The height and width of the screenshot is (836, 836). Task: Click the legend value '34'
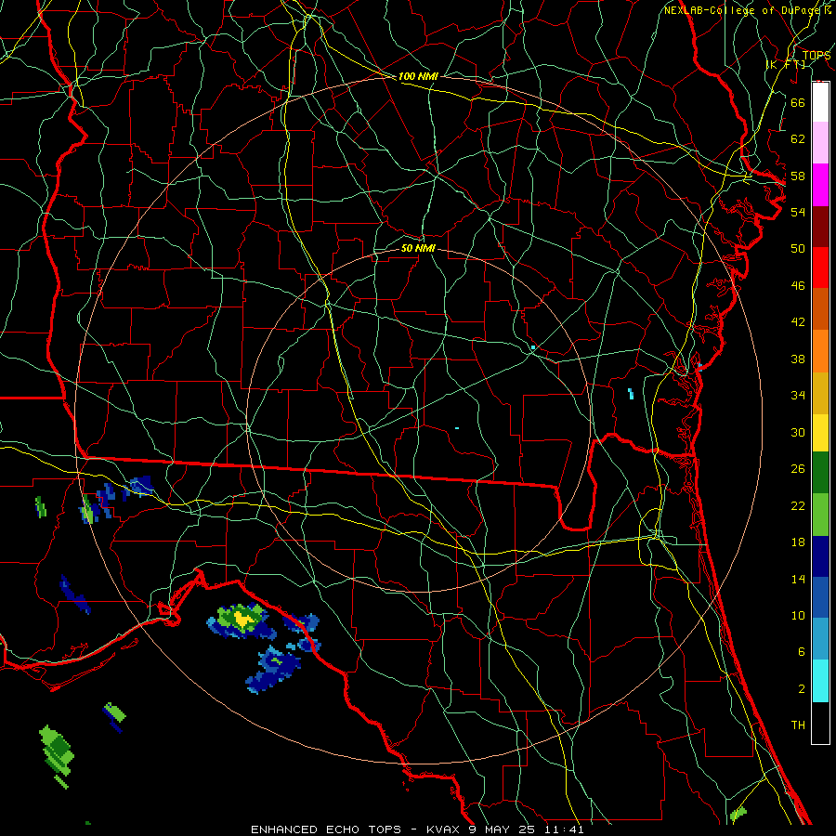pos(798,395)
